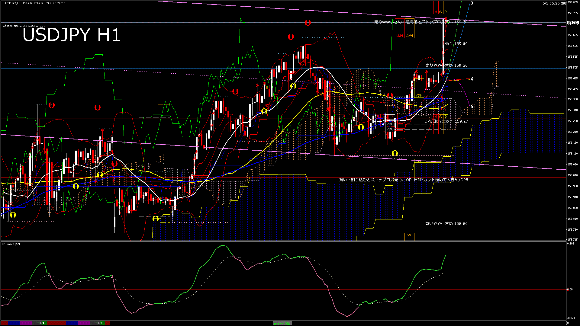
Task: Select the '売り 159.60' level label
Action: (x=456, y=44)
